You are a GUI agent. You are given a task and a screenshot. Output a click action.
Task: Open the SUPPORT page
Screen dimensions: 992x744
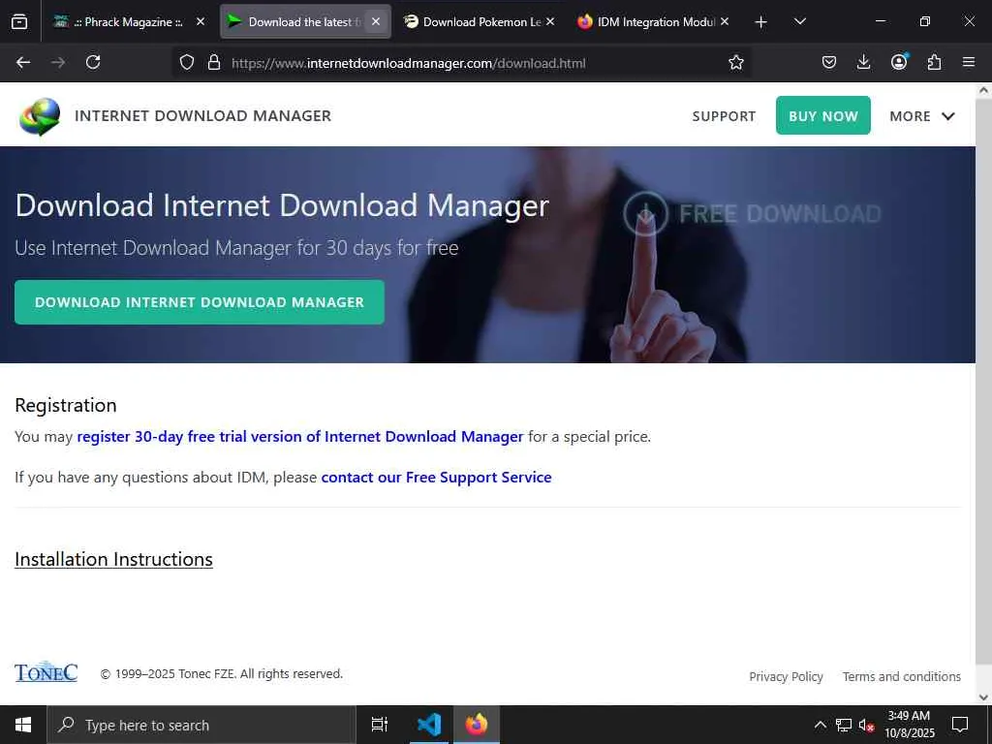724,116
